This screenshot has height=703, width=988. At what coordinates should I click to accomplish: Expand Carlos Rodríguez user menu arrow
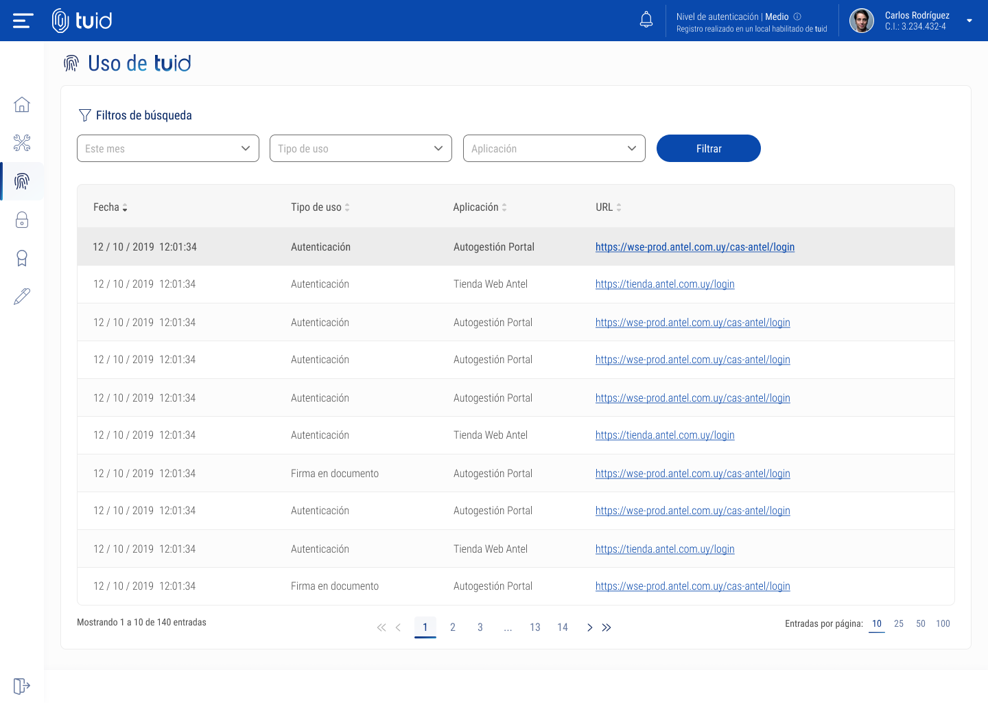tap(969, 21)
